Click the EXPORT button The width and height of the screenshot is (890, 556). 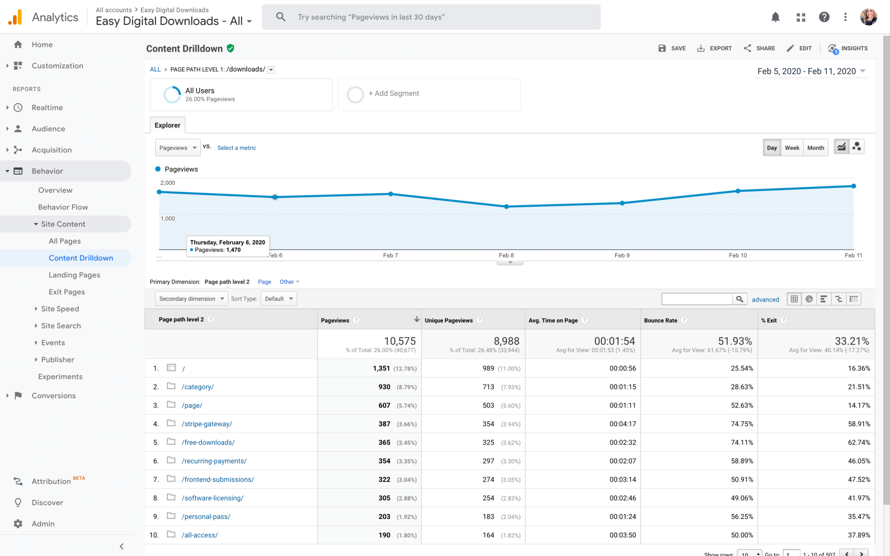tap(714, 48)
